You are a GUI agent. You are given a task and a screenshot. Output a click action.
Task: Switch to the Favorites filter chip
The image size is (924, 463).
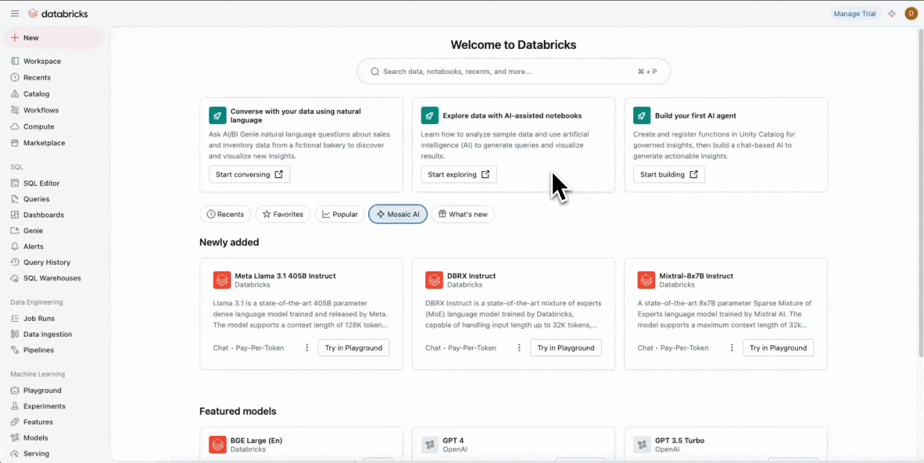[282, 214]
